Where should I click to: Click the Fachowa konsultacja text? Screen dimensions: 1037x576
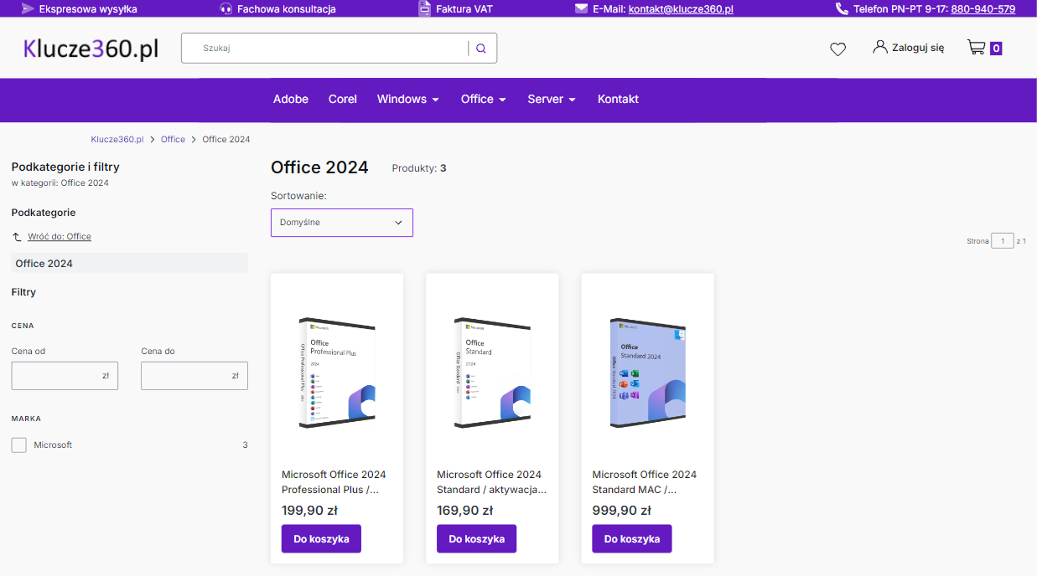tap(287, 9)
